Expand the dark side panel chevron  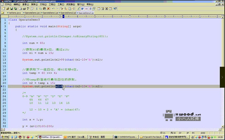click(x=222, y=77)
